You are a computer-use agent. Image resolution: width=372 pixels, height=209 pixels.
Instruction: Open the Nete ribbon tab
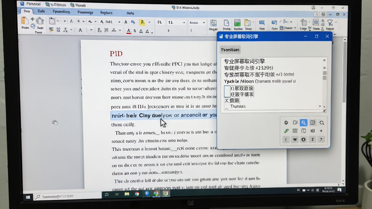(x=130, y=13)
